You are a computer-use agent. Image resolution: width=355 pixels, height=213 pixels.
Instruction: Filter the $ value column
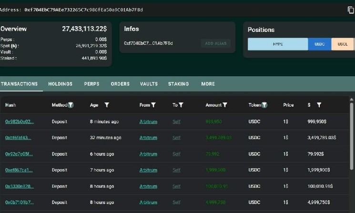[x=319, y=105]
